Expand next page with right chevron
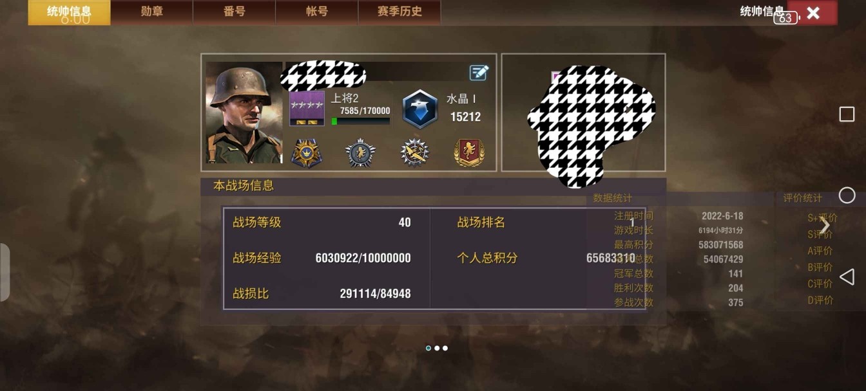This screenshot has height=391, width=866. point(825,225)
